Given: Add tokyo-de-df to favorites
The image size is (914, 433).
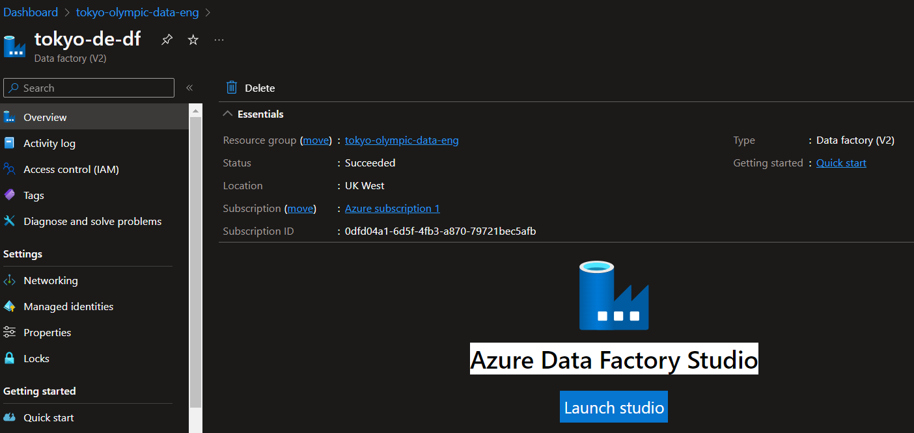Looking at the screenshot, I should [193, 40].
